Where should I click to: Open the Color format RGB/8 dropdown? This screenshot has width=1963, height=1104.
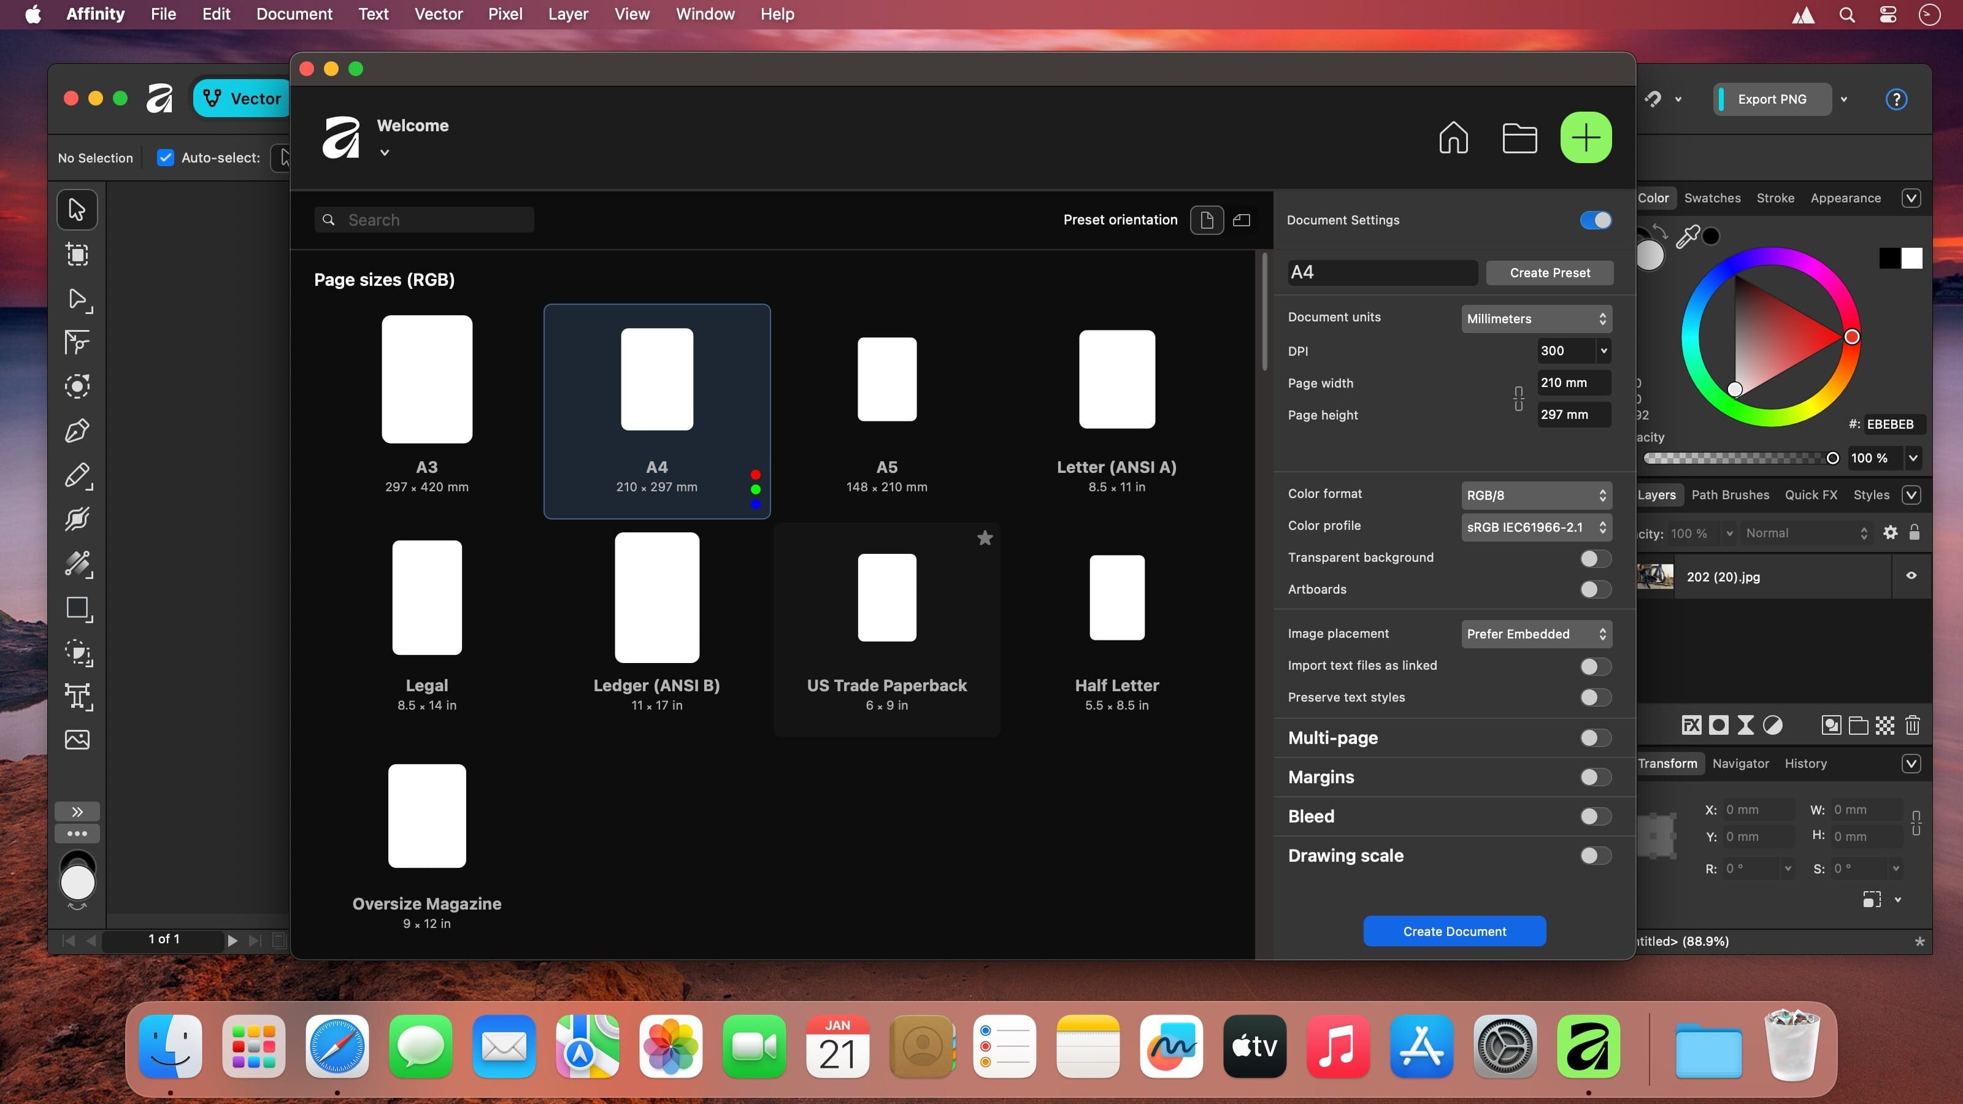(x=1535, y=495)
